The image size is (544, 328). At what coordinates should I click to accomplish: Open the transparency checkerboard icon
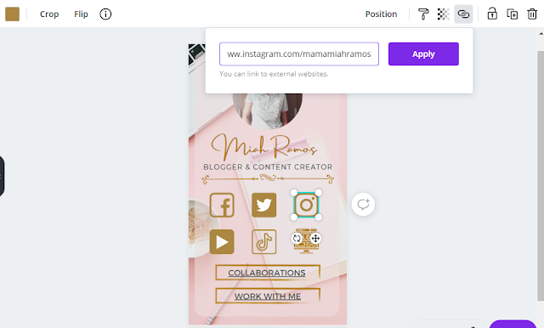point(443,14)
